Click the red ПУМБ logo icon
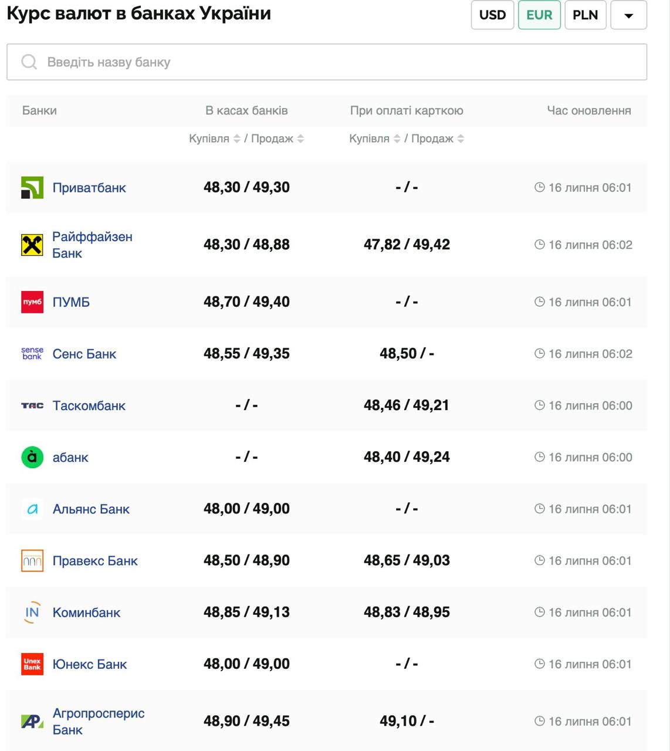The image size is (670, 751). point(32,302)
